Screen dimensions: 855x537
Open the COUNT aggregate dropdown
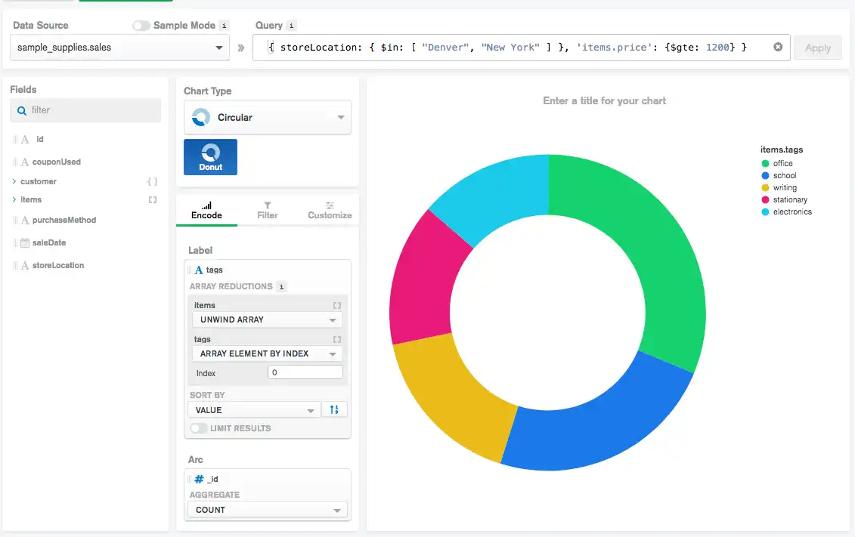[x=267, y=510]
